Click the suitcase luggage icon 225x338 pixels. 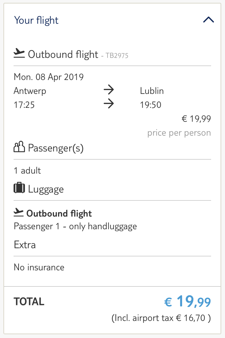(x=19, y=188)
